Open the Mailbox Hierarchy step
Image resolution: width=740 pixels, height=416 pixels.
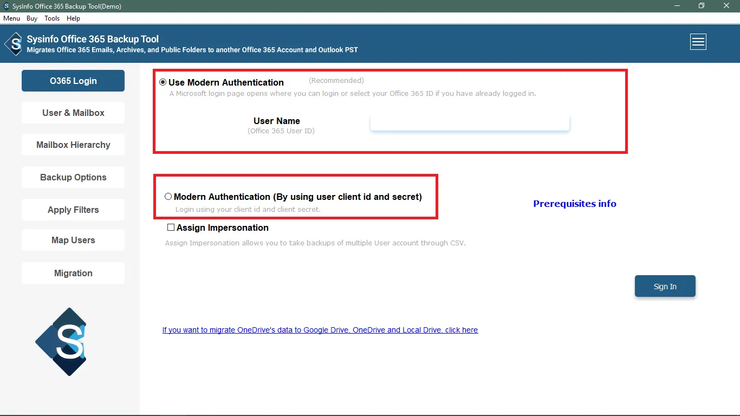pyautogui.click(x=73, y=145)
